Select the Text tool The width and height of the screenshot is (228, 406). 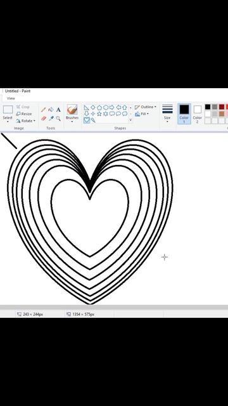58,110
